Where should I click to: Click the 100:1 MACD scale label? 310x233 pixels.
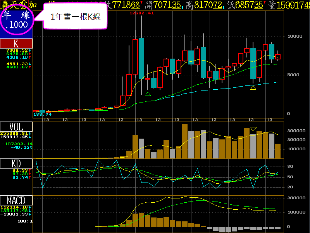pos(26,221)
